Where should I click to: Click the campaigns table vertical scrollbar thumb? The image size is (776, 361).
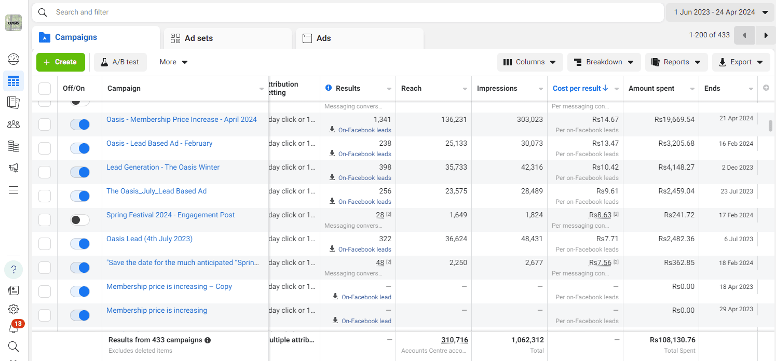click(770, 126)
